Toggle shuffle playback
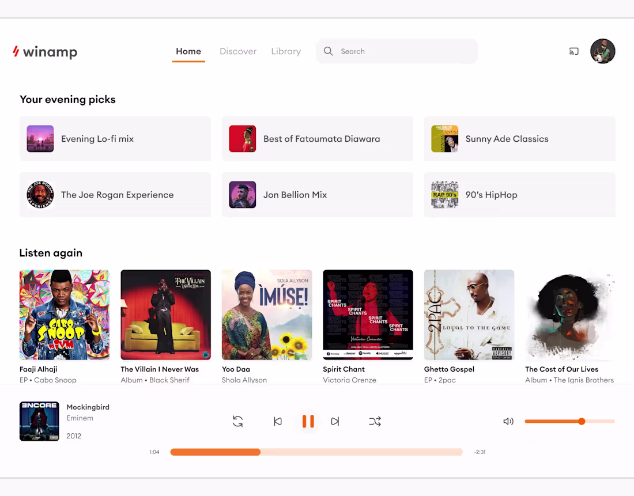 pyautogui.click(x=375, y=421)
